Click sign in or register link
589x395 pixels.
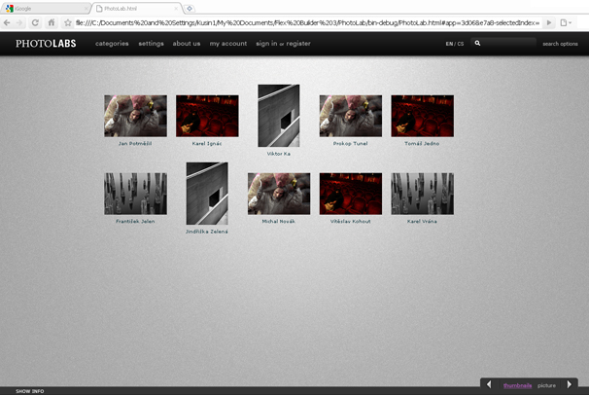pyautogui.click(x=283, y=44)
